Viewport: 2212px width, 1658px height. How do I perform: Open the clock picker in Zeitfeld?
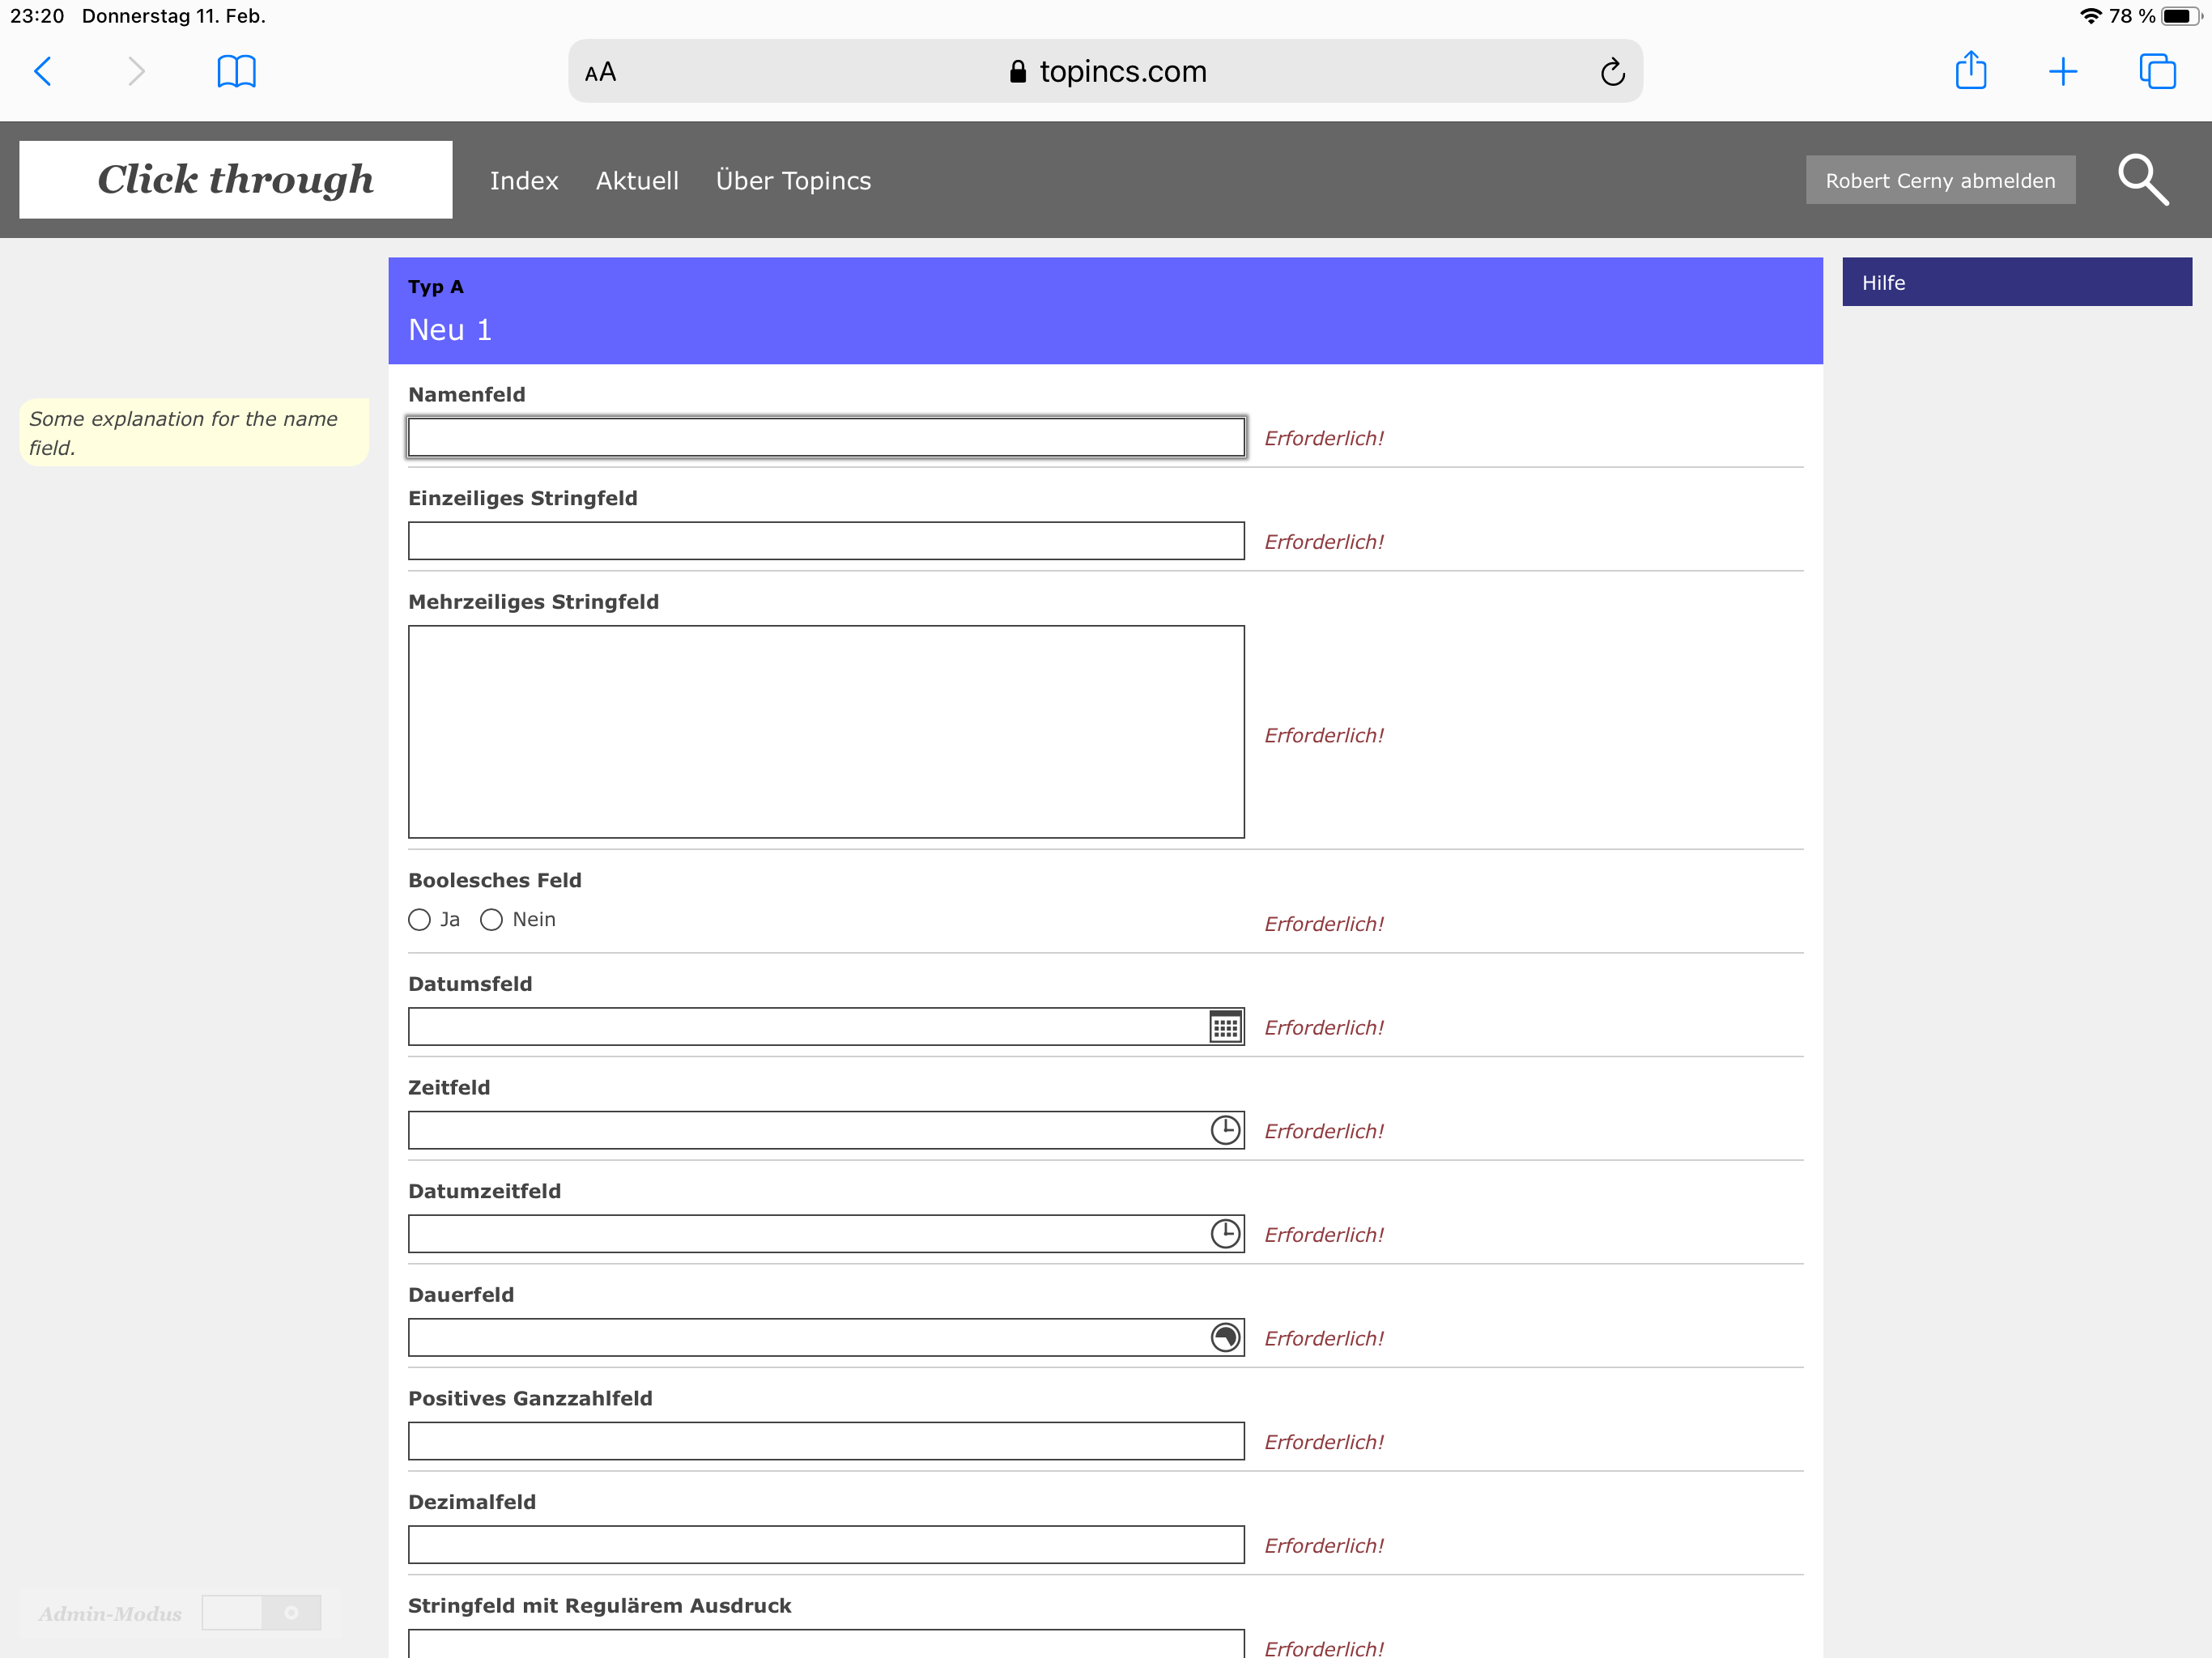(1225, 1130)
